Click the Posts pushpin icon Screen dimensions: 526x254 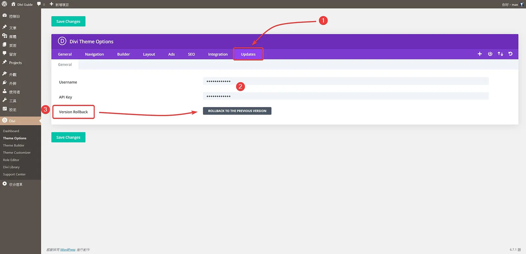(x=5, y=27)
